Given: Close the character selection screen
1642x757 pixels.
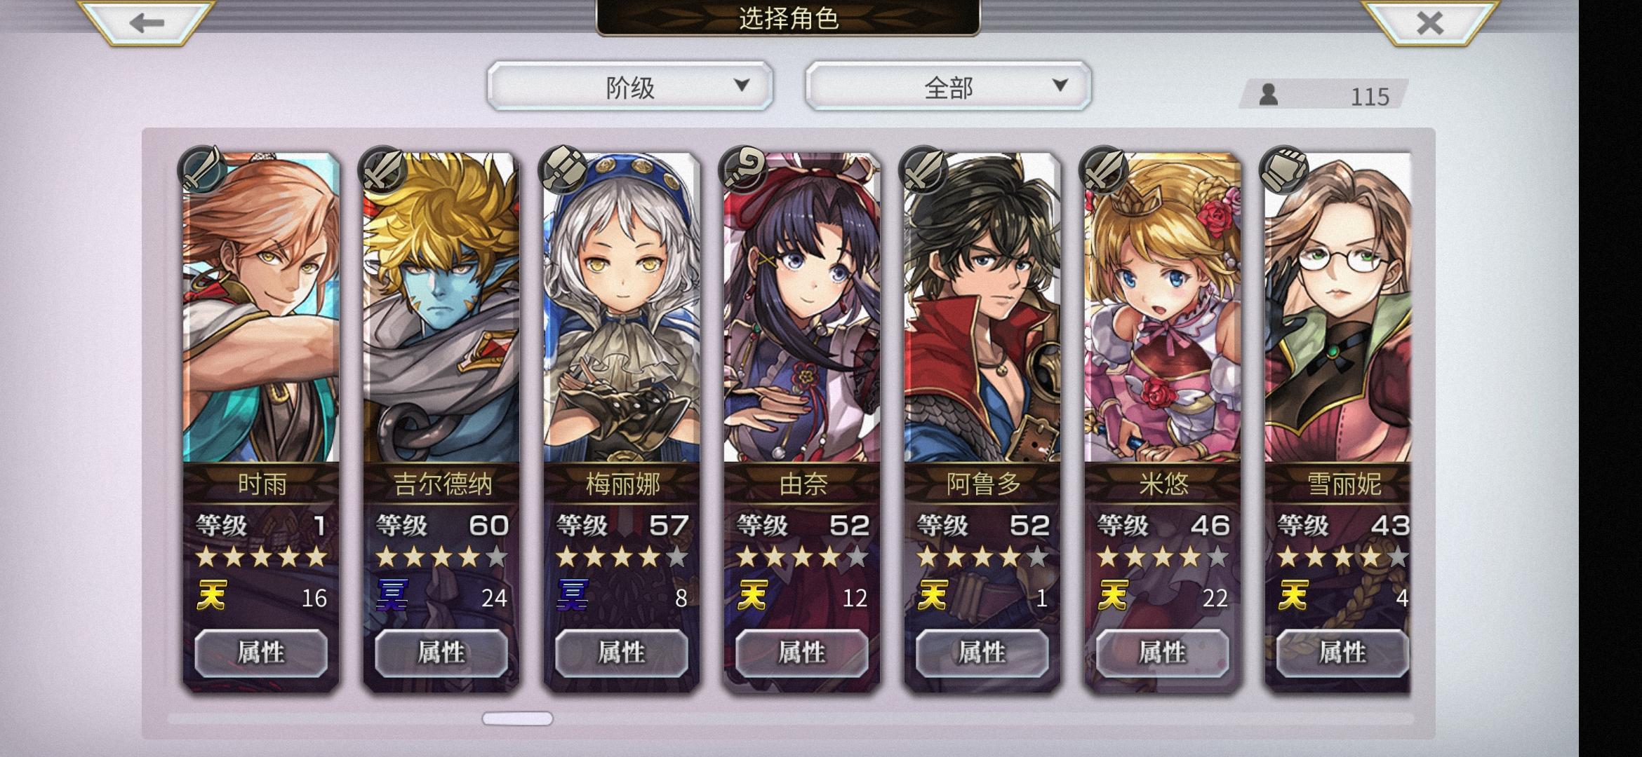Looking at the screenshot, I should click(x=1429, y=22).
